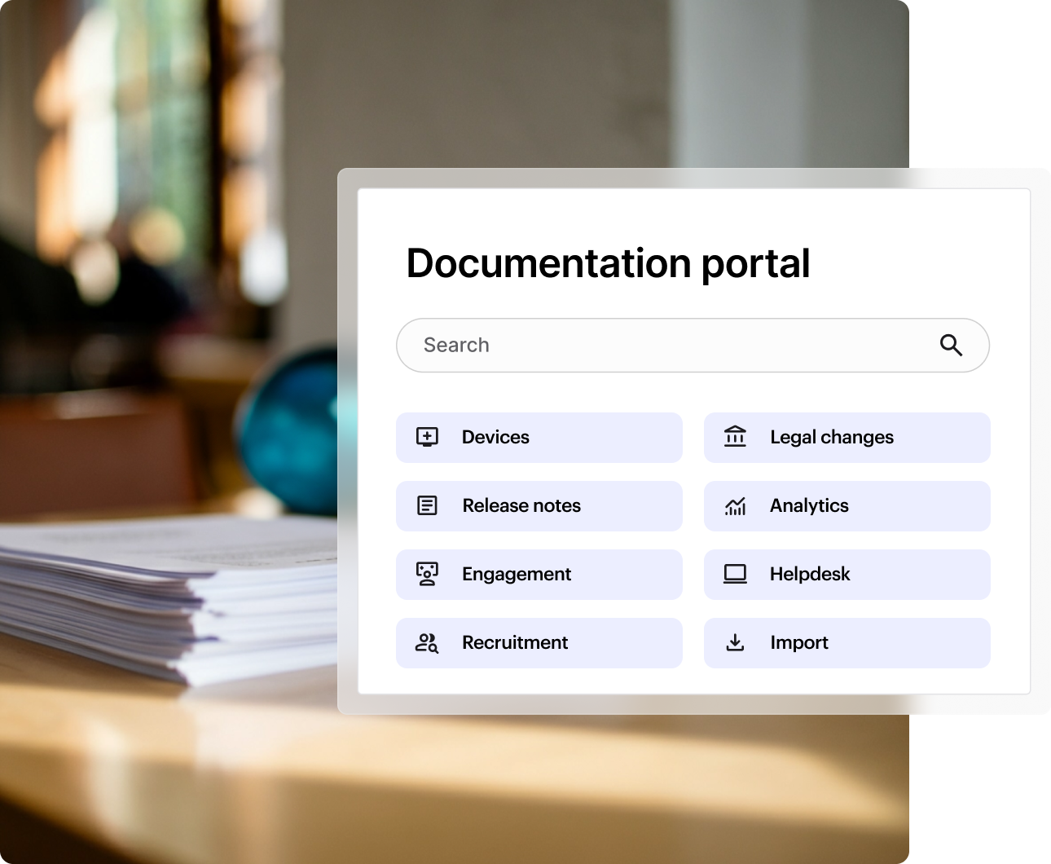Viewport: 1051px width, 864px height.
Task: Click the Engagement presentation icon
Action: click(x=427, y=574)
